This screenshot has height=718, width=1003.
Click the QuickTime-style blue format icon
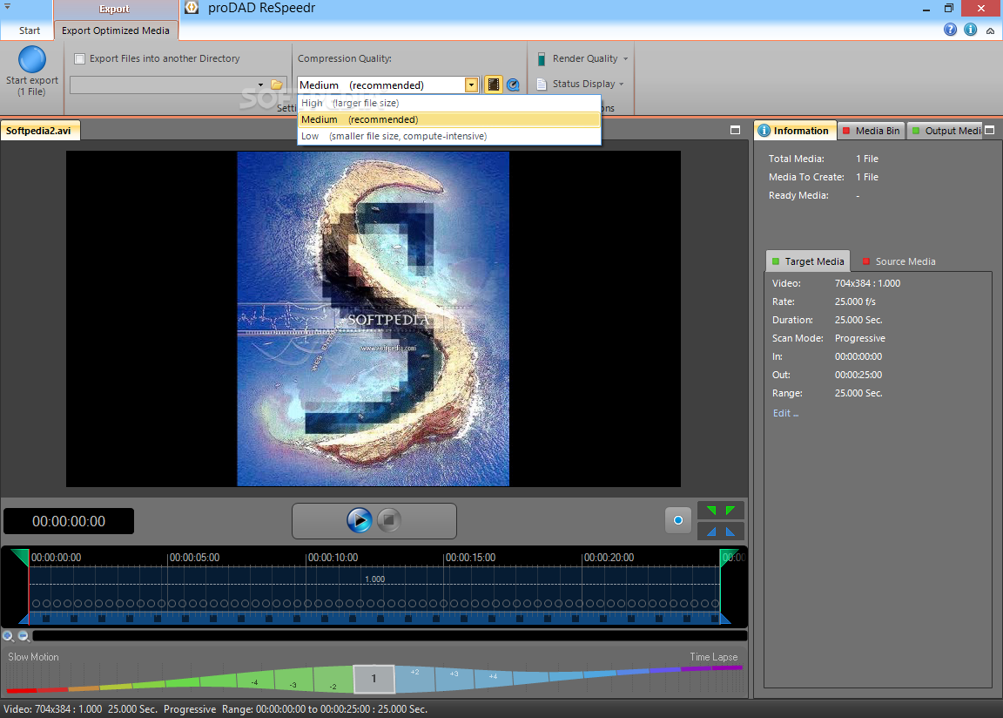coord(513,85)
